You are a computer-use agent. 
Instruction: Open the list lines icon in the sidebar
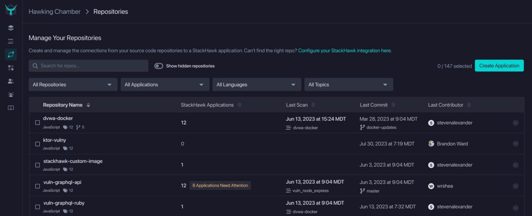(11, 41)
